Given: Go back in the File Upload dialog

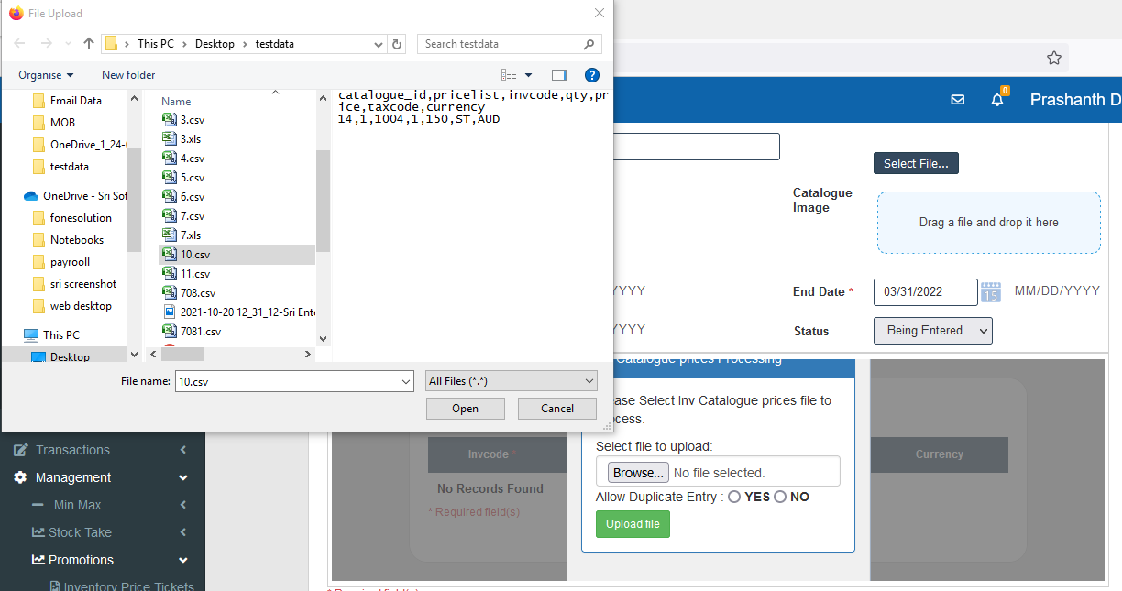Looking at the screenshot, I should (20, 43).
